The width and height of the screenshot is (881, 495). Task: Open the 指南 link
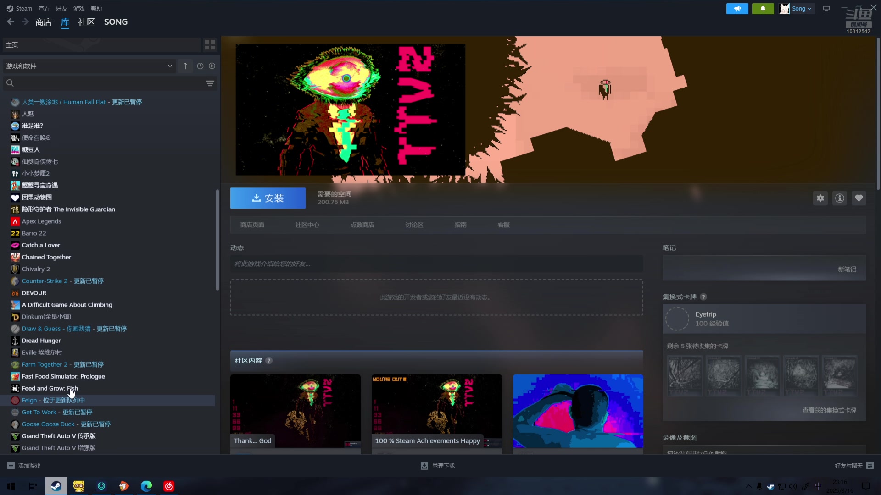[461, 225]
